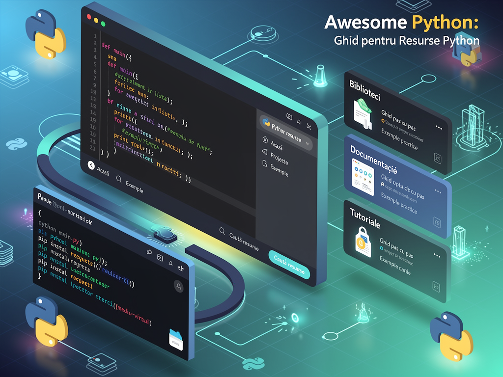503x377 pixels.
Task: Click the document file icon in terminal corner
Action: pyautogui.click(x=176, y=340)
